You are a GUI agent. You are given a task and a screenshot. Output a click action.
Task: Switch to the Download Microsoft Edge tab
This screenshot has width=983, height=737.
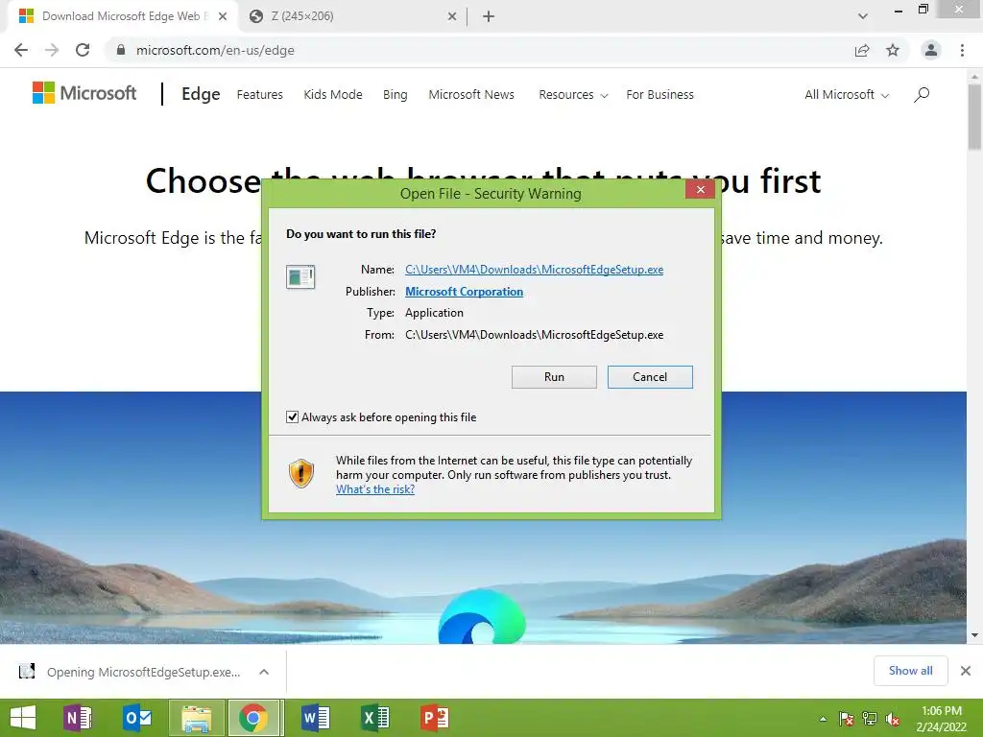(120, 16)
